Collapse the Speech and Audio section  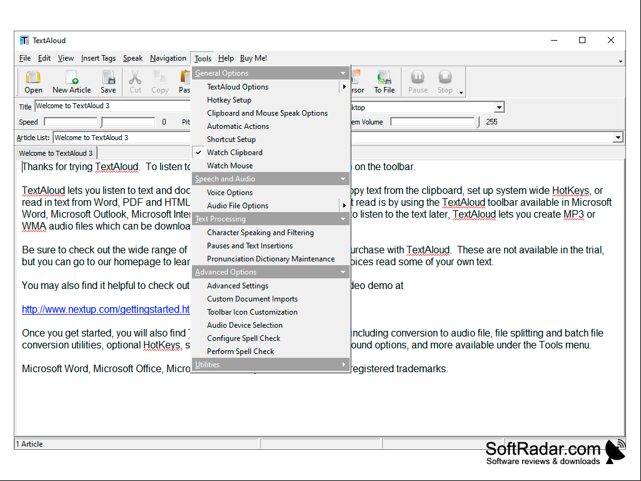343,179
